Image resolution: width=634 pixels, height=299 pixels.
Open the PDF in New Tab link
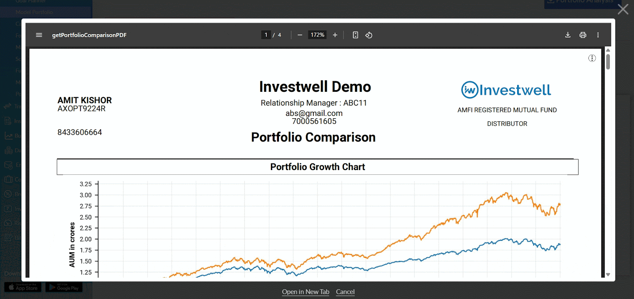pos(306,292)
